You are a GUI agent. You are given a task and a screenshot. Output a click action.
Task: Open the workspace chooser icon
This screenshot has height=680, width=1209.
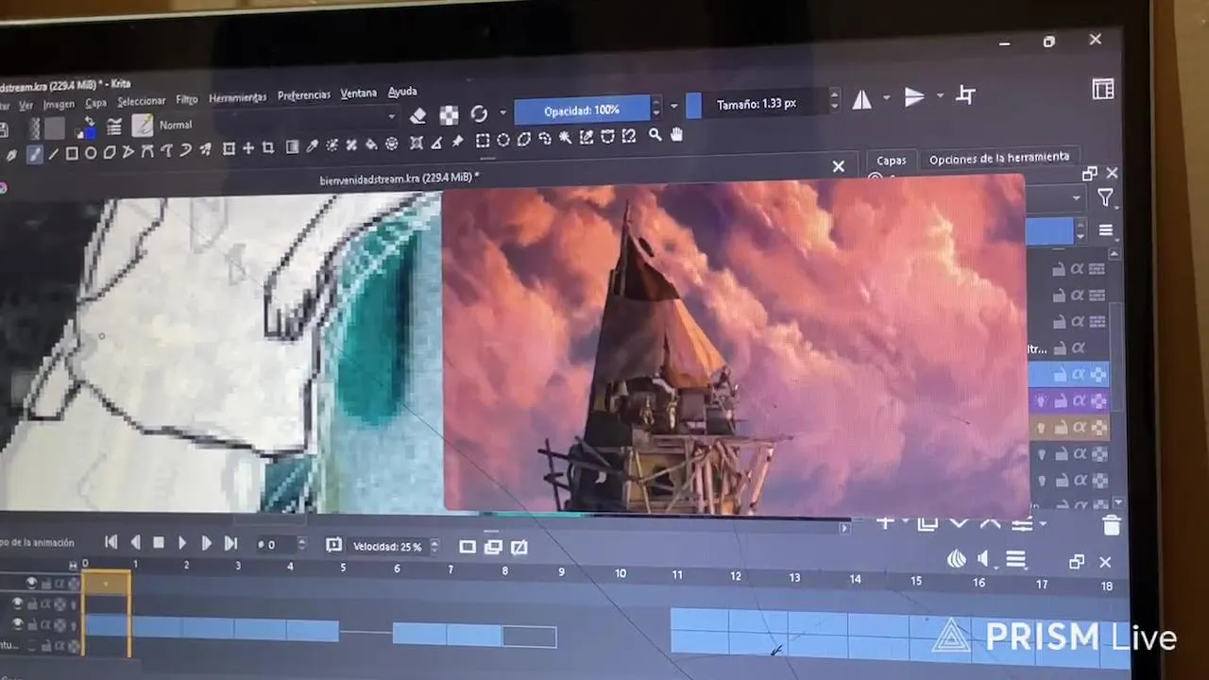click(1102, 89)
